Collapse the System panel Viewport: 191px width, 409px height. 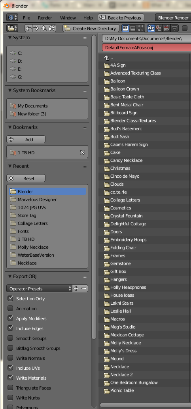pyautogui.click(x=10, y=38)
